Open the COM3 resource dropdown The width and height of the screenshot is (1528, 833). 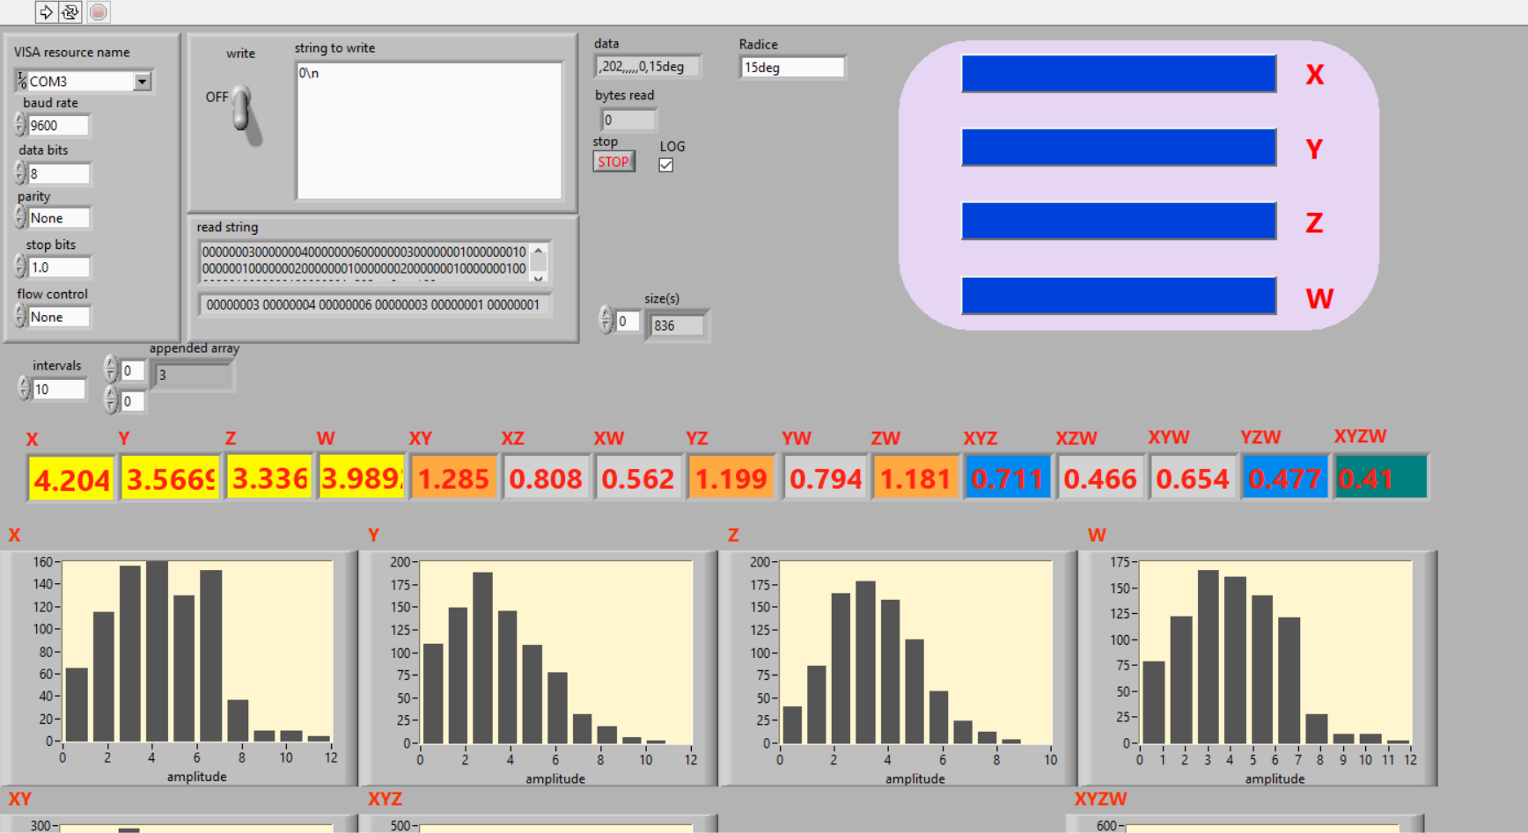coord(142,82)
